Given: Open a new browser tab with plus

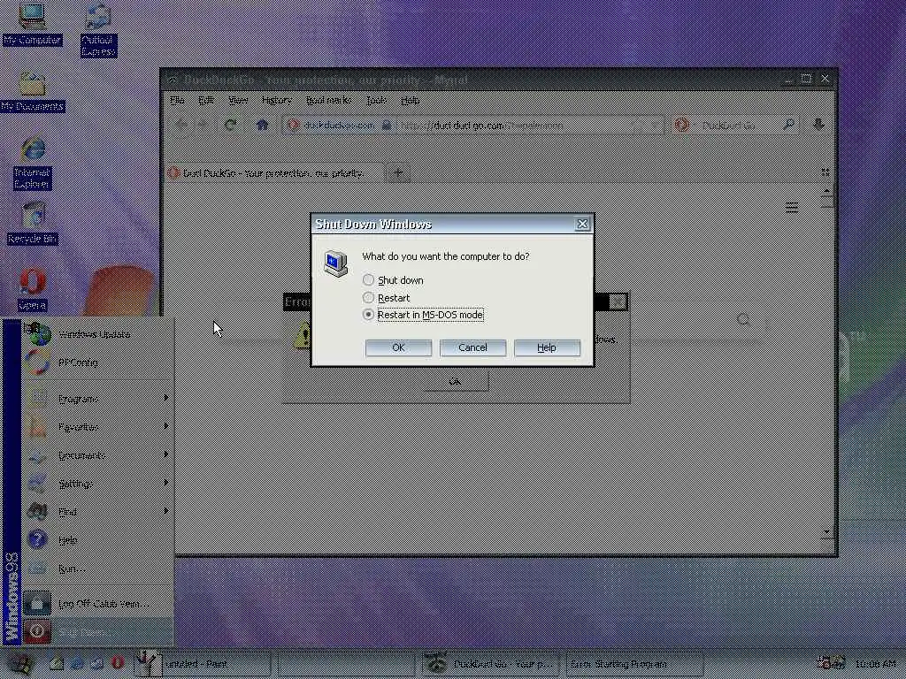Looking at the screenshot, I should point(398,172).
